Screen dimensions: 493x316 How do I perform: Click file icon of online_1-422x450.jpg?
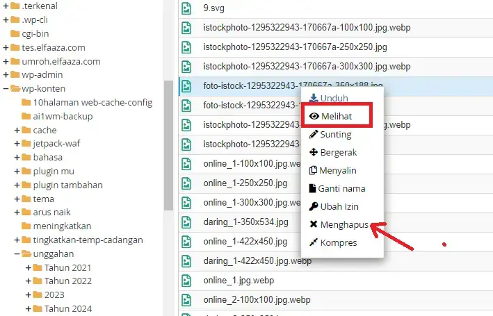[x=186, y=242]
